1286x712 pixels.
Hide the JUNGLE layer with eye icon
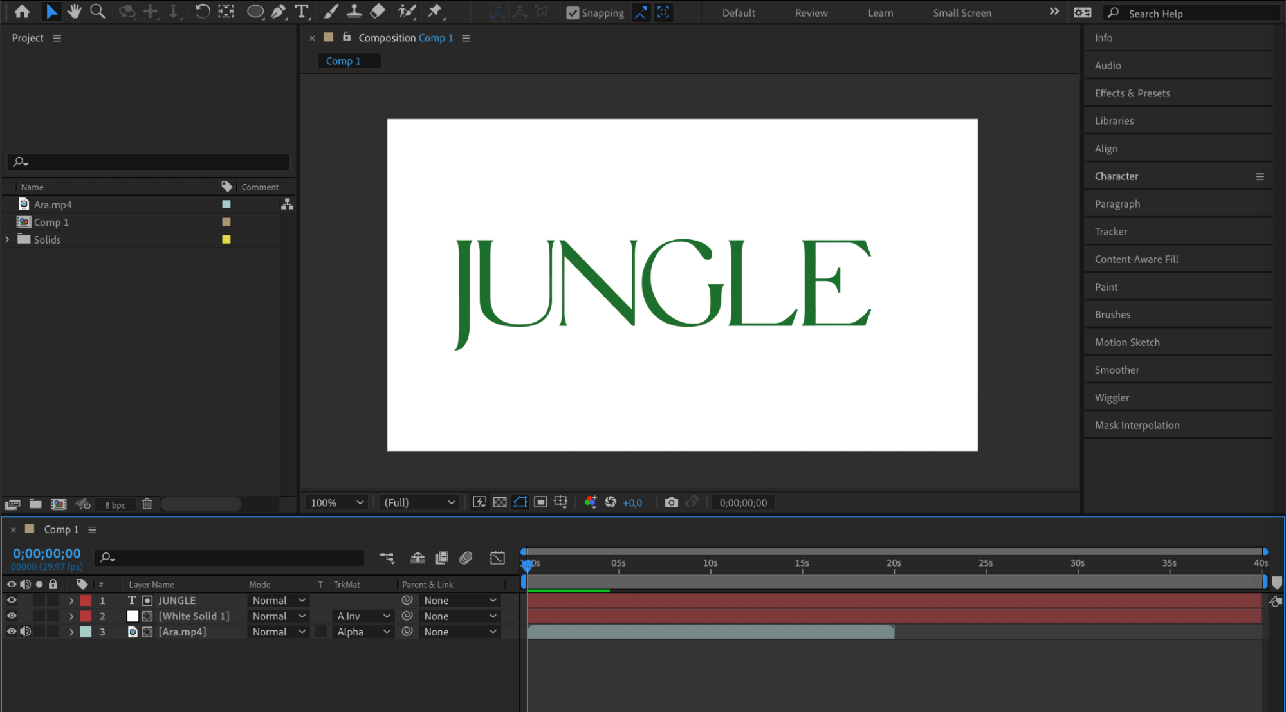click(12, 600)
